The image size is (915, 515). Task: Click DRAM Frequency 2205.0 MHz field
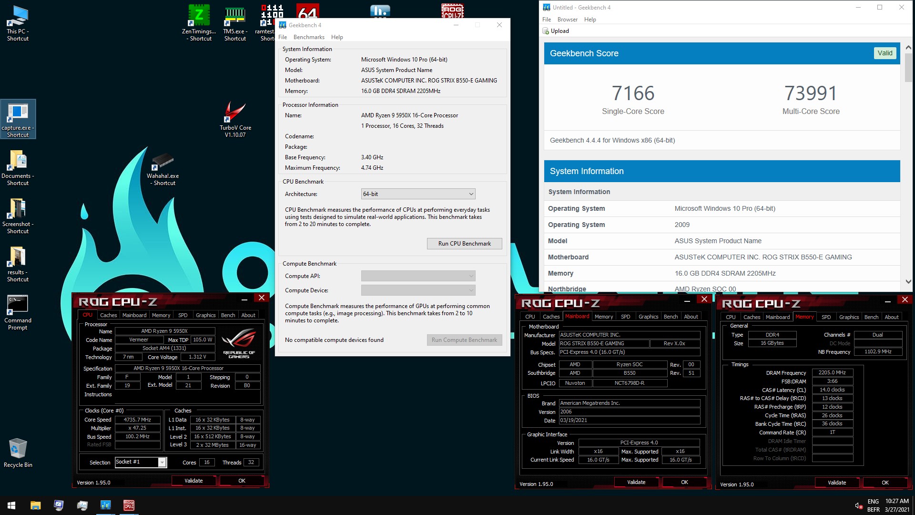pyautogui.click(x=832, y=373)
